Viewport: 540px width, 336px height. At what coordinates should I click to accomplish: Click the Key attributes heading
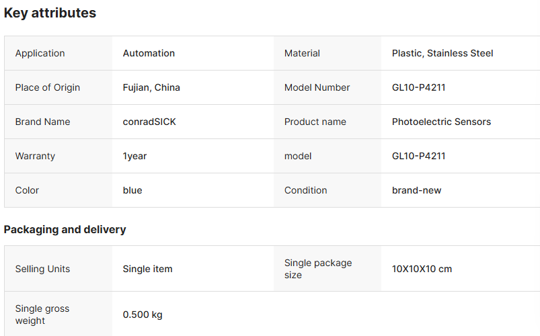coord(50,13)
